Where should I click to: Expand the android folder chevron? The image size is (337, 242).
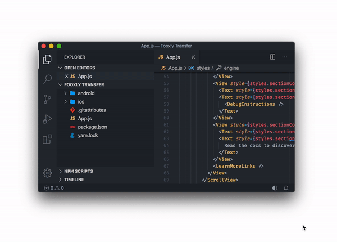[x=65, y=93]
